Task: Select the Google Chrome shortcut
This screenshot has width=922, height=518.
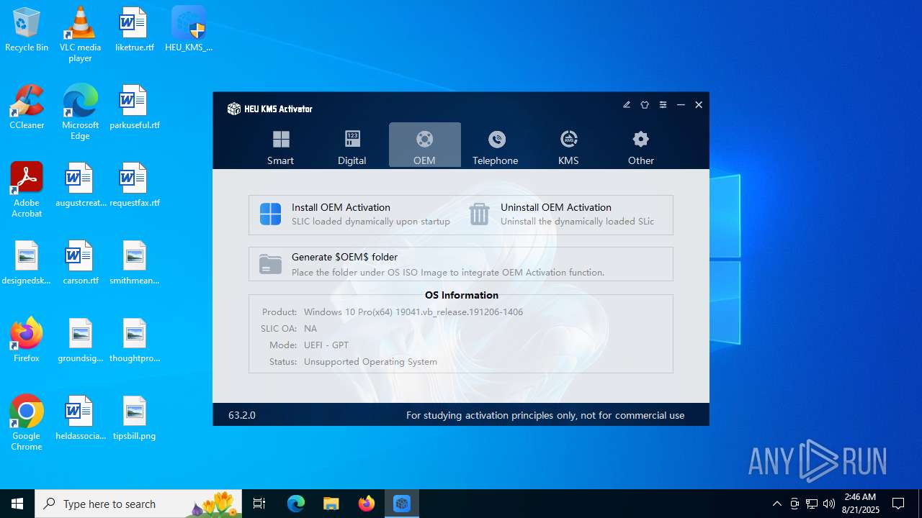Action: (x=27, y=423)
